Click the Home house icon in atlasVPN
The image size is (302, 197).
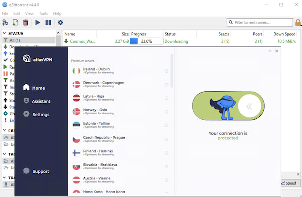click(x=26, y=87)
